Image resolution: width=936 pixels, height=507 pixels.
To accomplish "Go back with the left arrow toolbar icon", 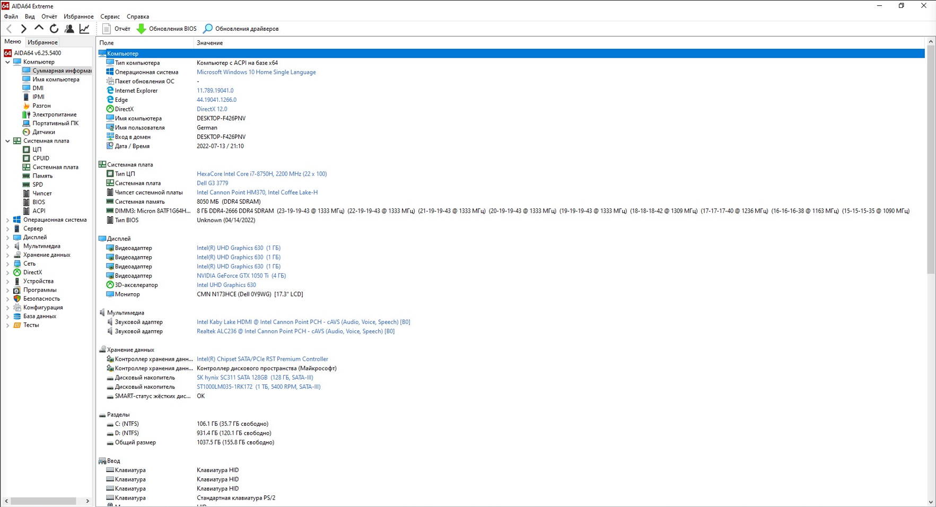I will (x=9, y=29).
